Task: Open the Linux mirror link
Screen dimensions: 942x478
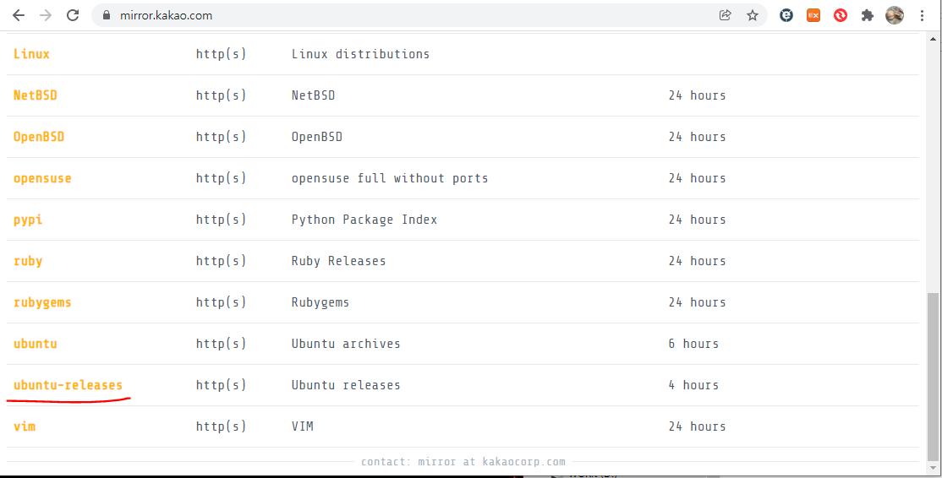Action: (x=31, y=54)
